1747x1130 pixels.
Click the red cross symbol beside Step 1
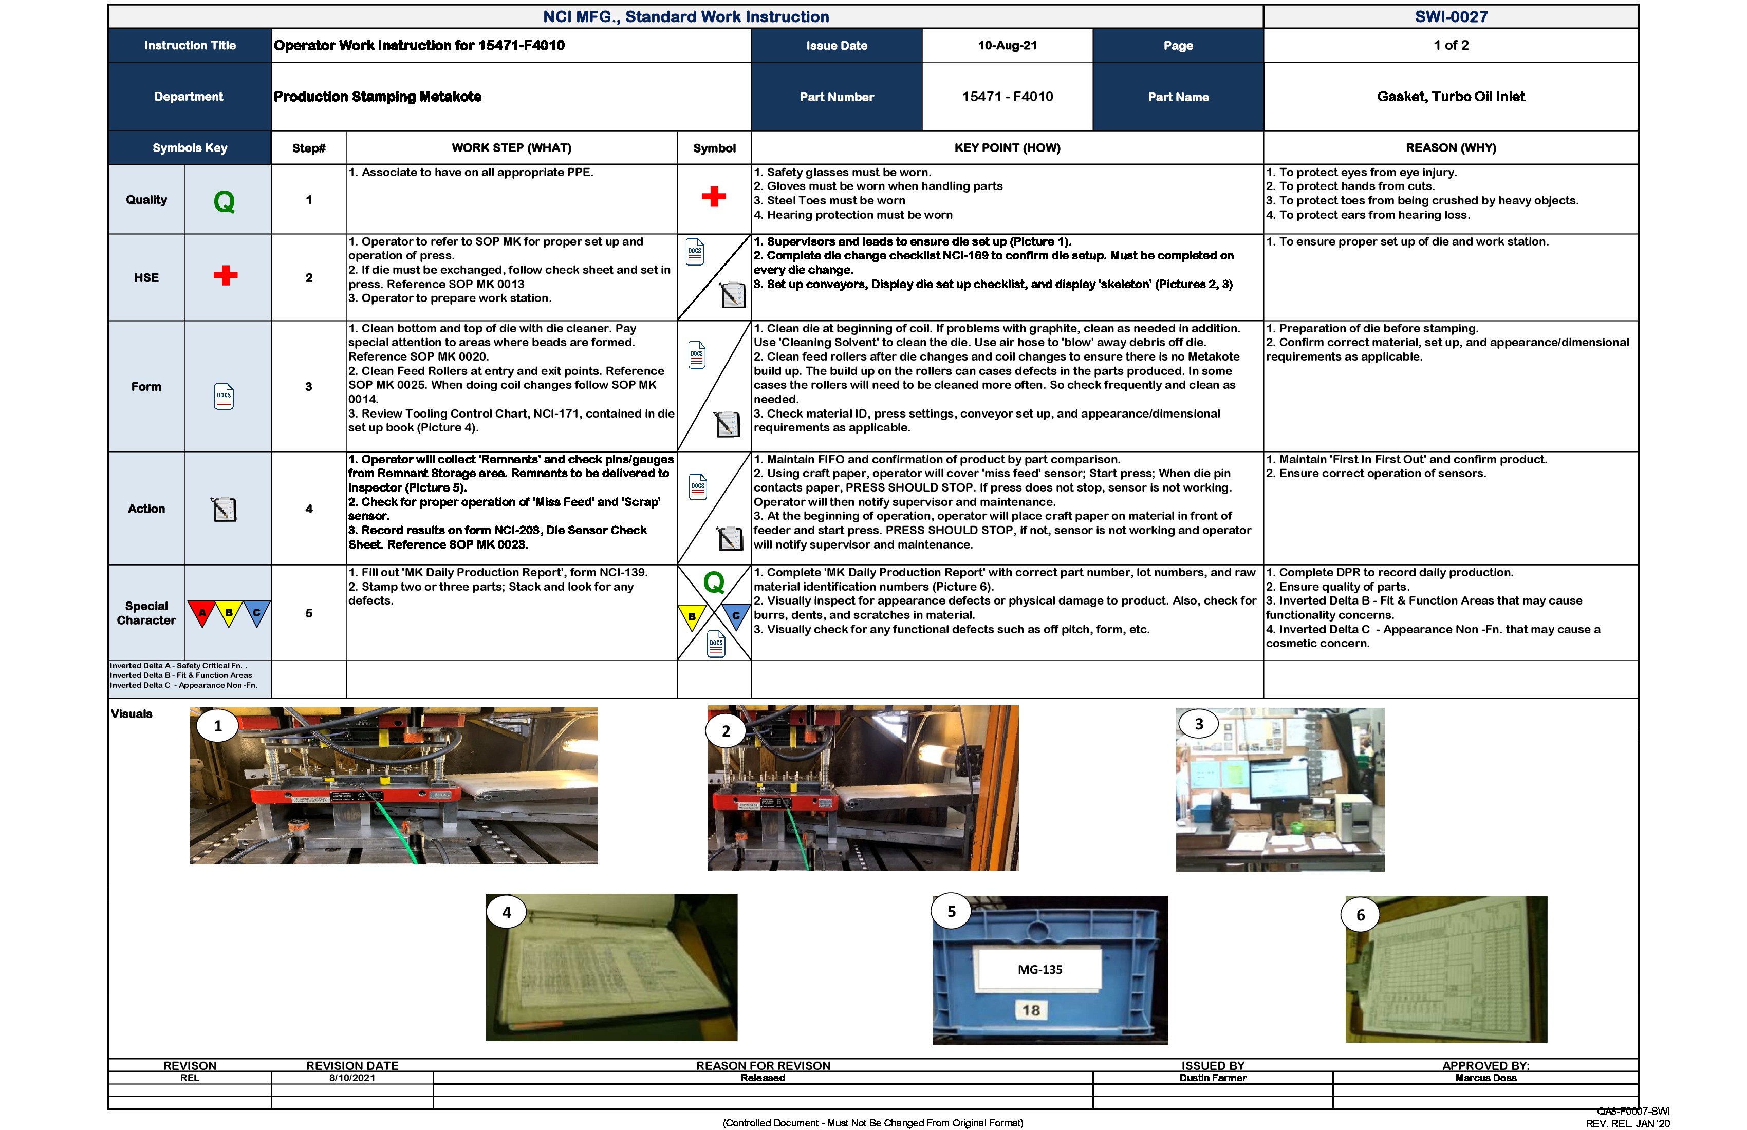[x=714, y=197]
